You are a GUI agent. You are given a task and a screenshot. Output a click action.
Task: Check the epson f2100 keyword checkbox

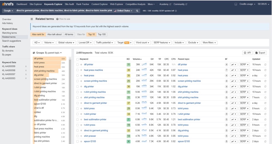[x=78, y=141]
